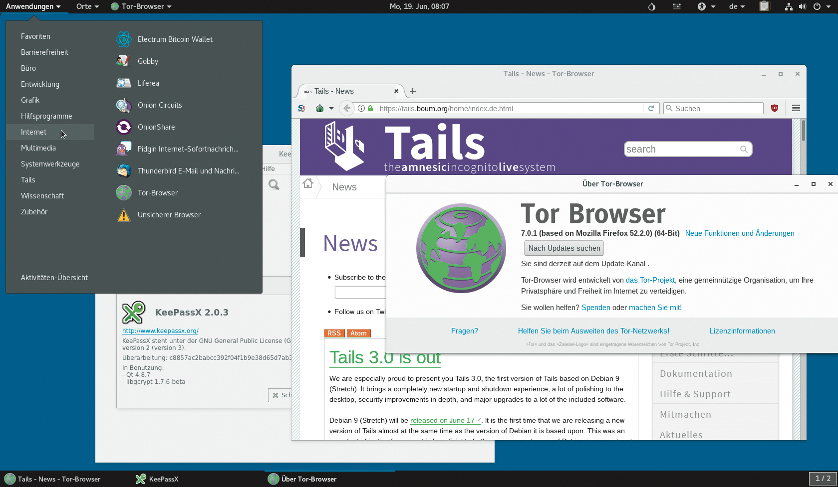Open the Orte menu
This screenshot has height=487, width=838.
[87, 6]
